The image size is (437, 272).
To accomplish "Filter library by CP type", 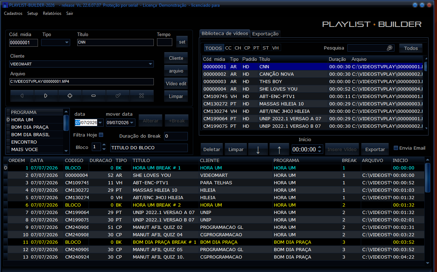I will click(247, 48).
